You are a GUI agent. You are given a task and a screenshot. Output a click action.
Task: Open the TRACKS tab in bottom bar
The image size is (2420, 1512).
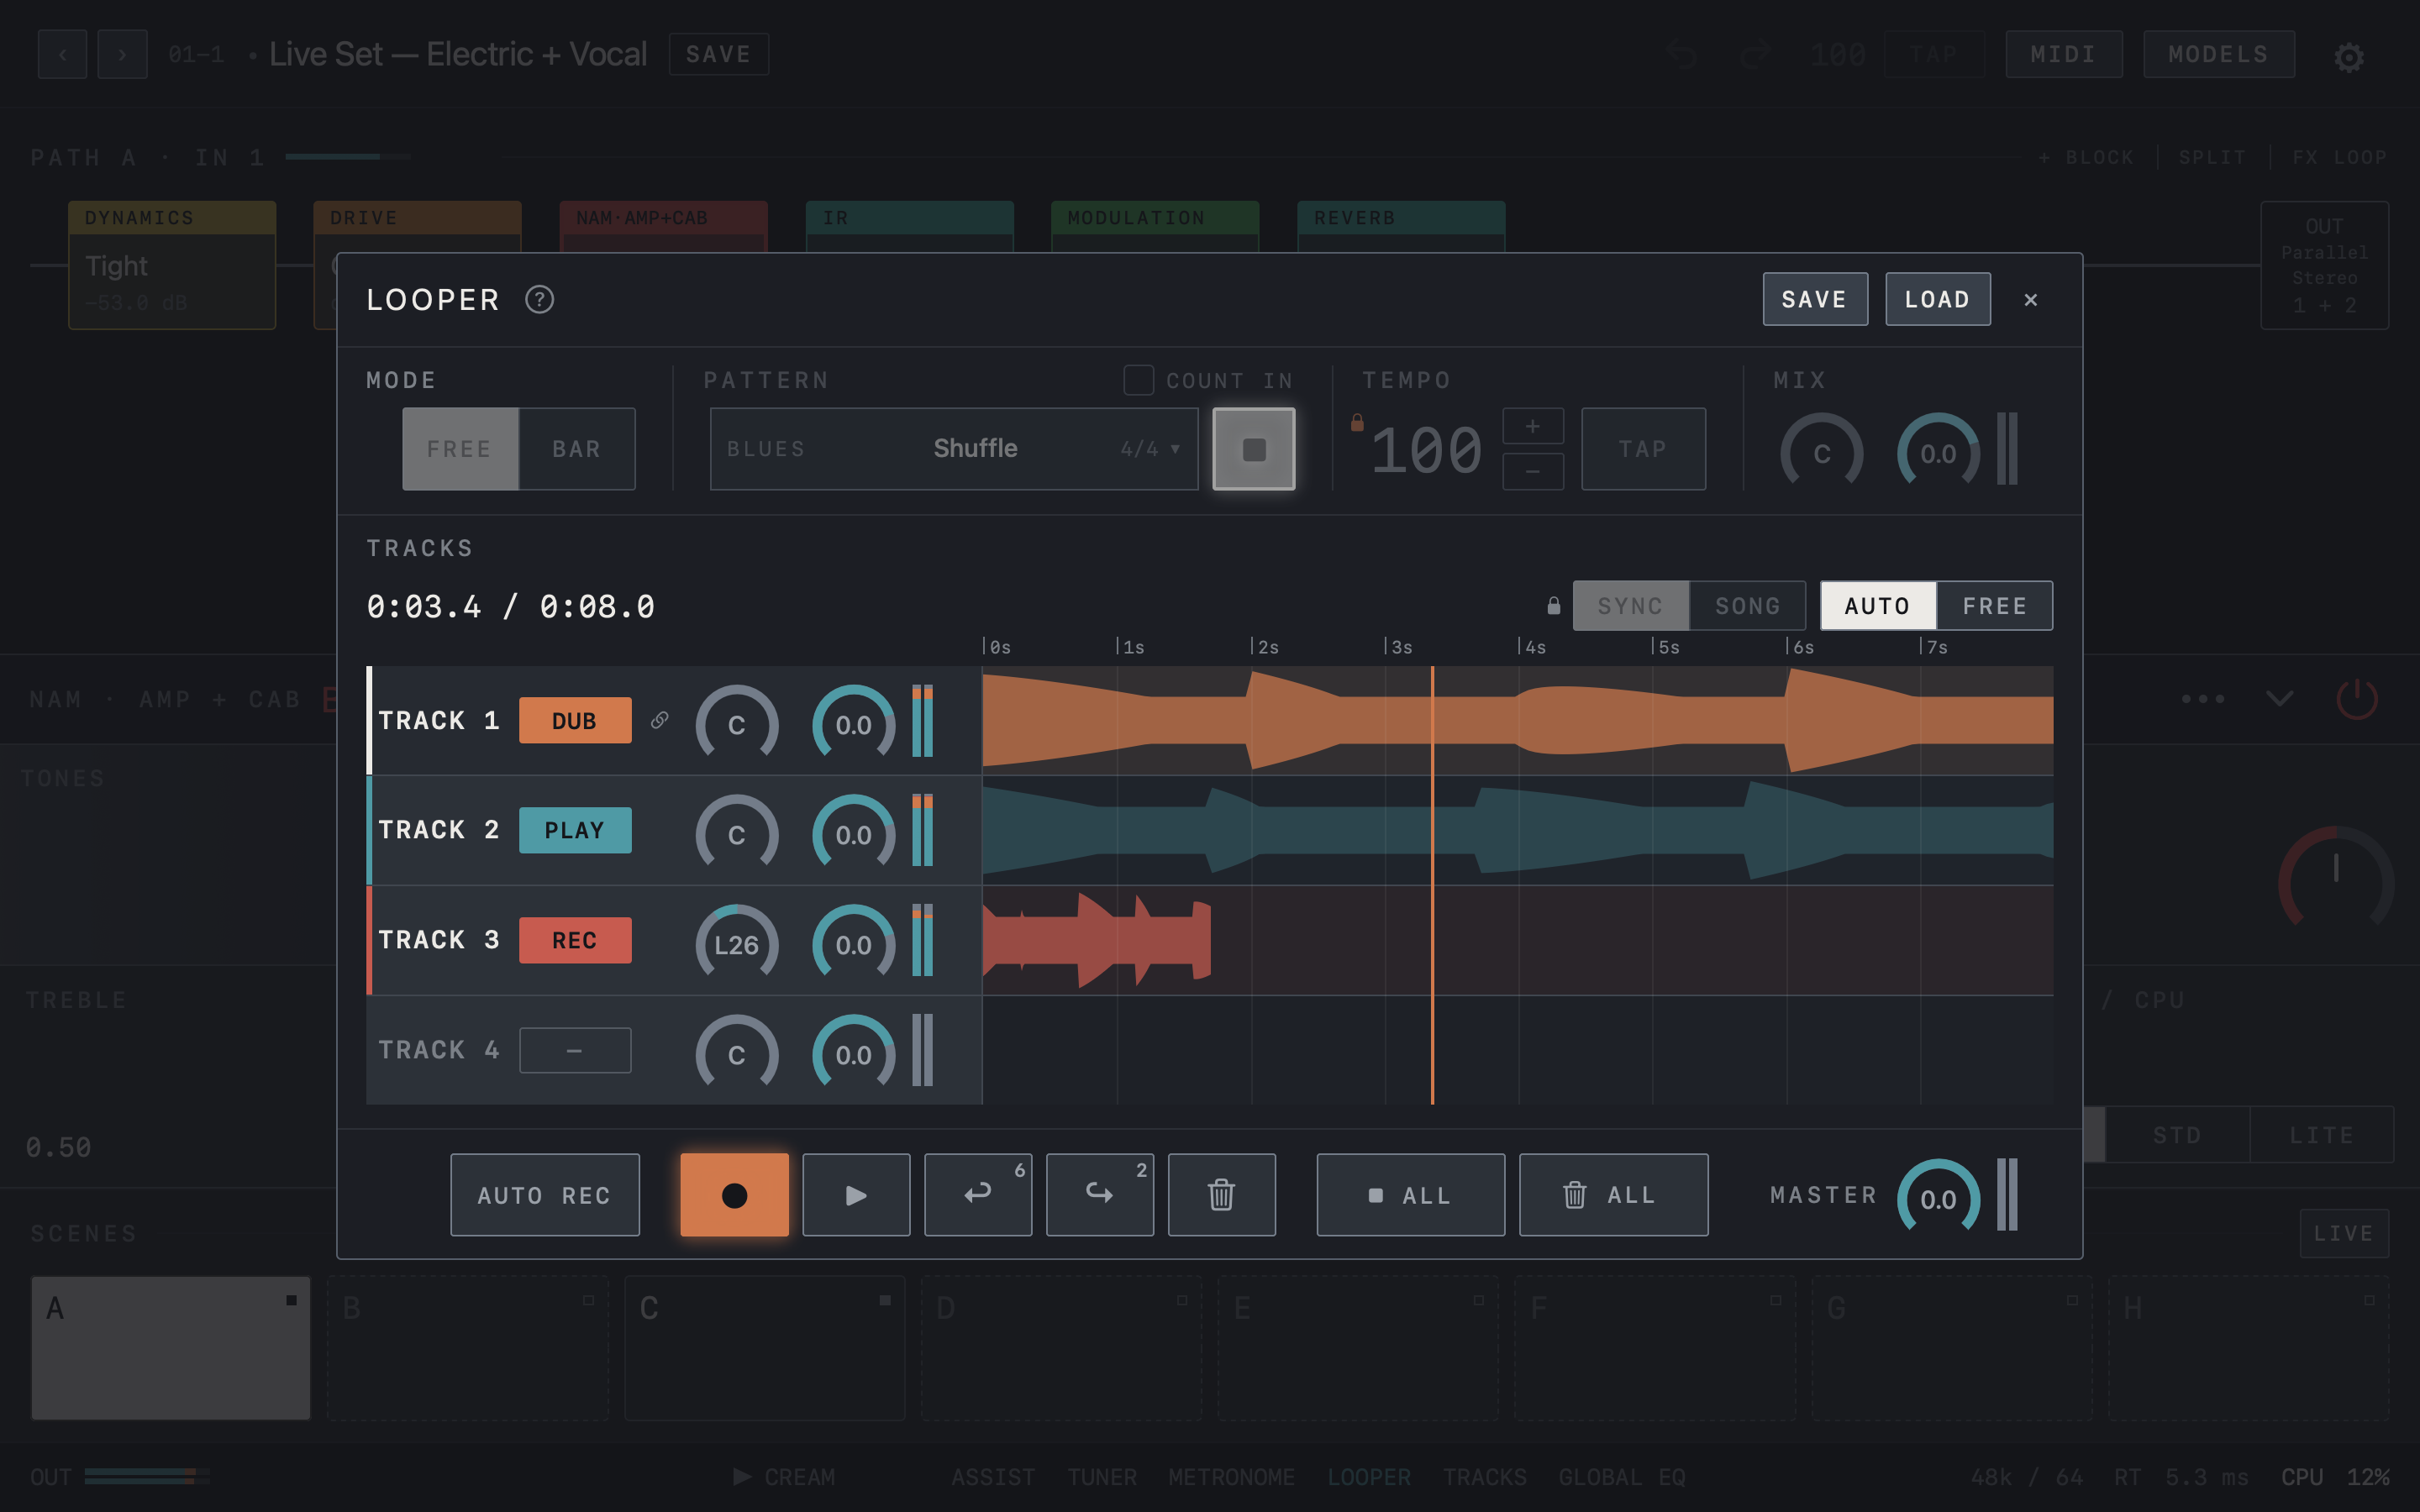click(x=1485, y=1477)
